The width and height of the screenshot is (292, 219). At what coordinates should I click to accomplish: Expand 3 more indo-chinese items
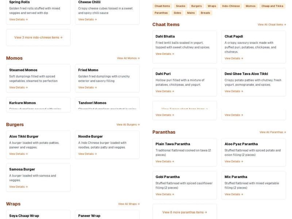[x=38, y=37]
